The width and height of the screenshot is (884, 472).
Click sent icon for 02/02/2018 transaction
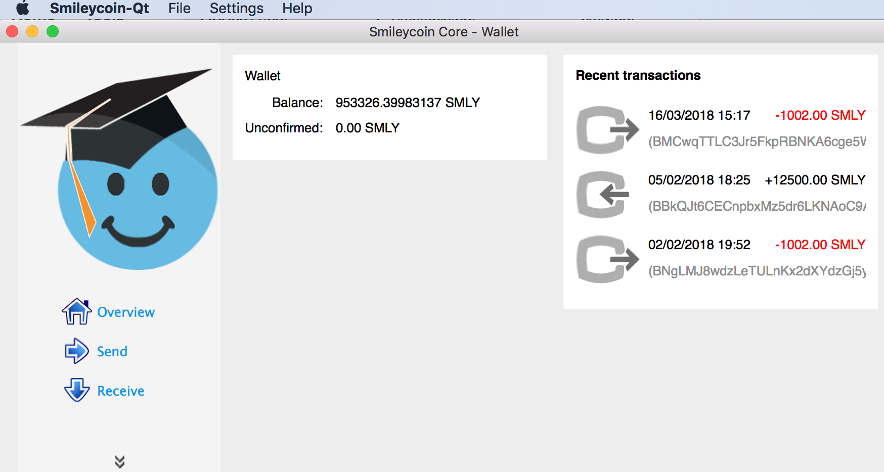tap(607, 259)
